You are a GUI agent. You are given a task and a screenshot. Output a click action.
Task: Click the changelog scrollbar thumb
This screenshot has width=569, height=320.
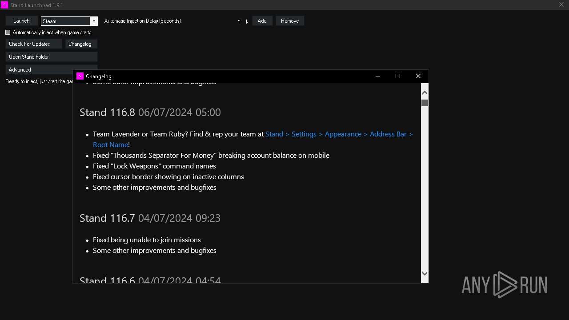coord(425,103)
